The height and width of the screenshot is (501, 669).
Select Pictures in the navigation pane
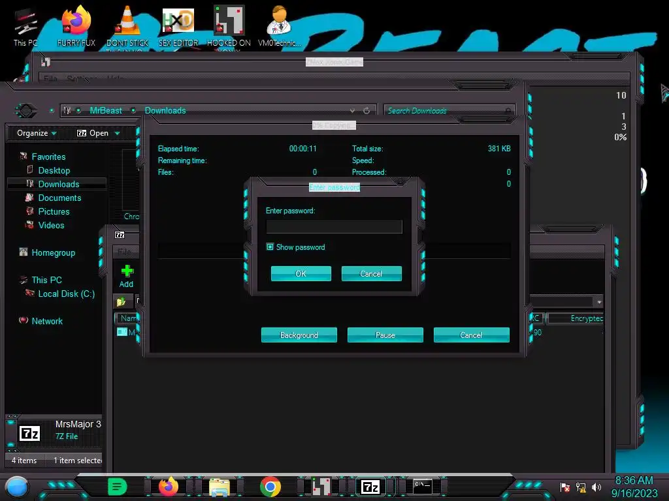pyautogui.click(x=54, y=211)
